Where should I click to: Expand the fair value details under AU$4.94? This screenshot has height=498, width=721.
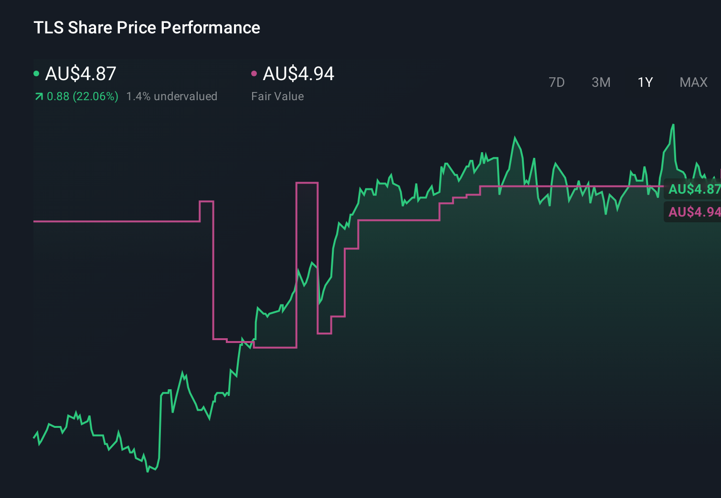(x=277, y=96)
